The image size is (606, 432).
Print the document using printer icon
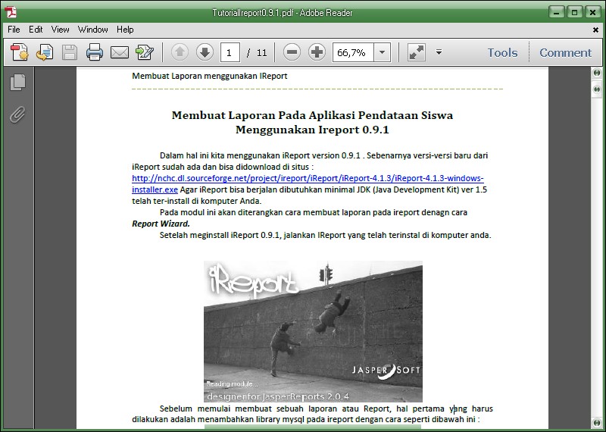(95, 52)
